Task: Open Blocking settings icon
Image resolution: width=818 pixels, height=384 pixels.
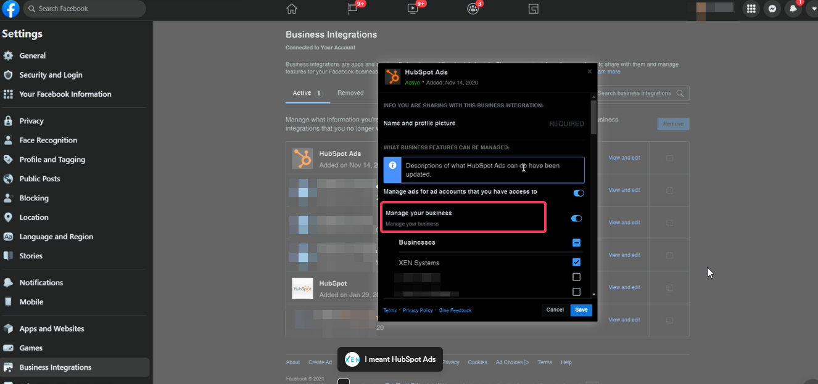Action: tap(8, 198)
